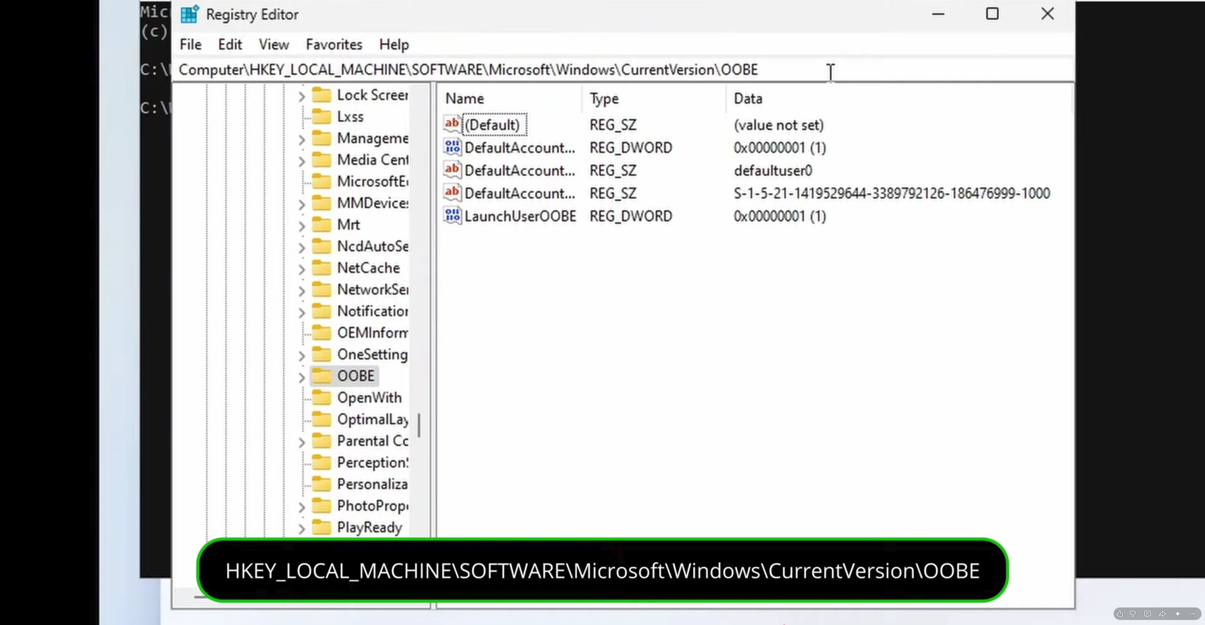Expand the Lock Screen key

pos(302,96)
